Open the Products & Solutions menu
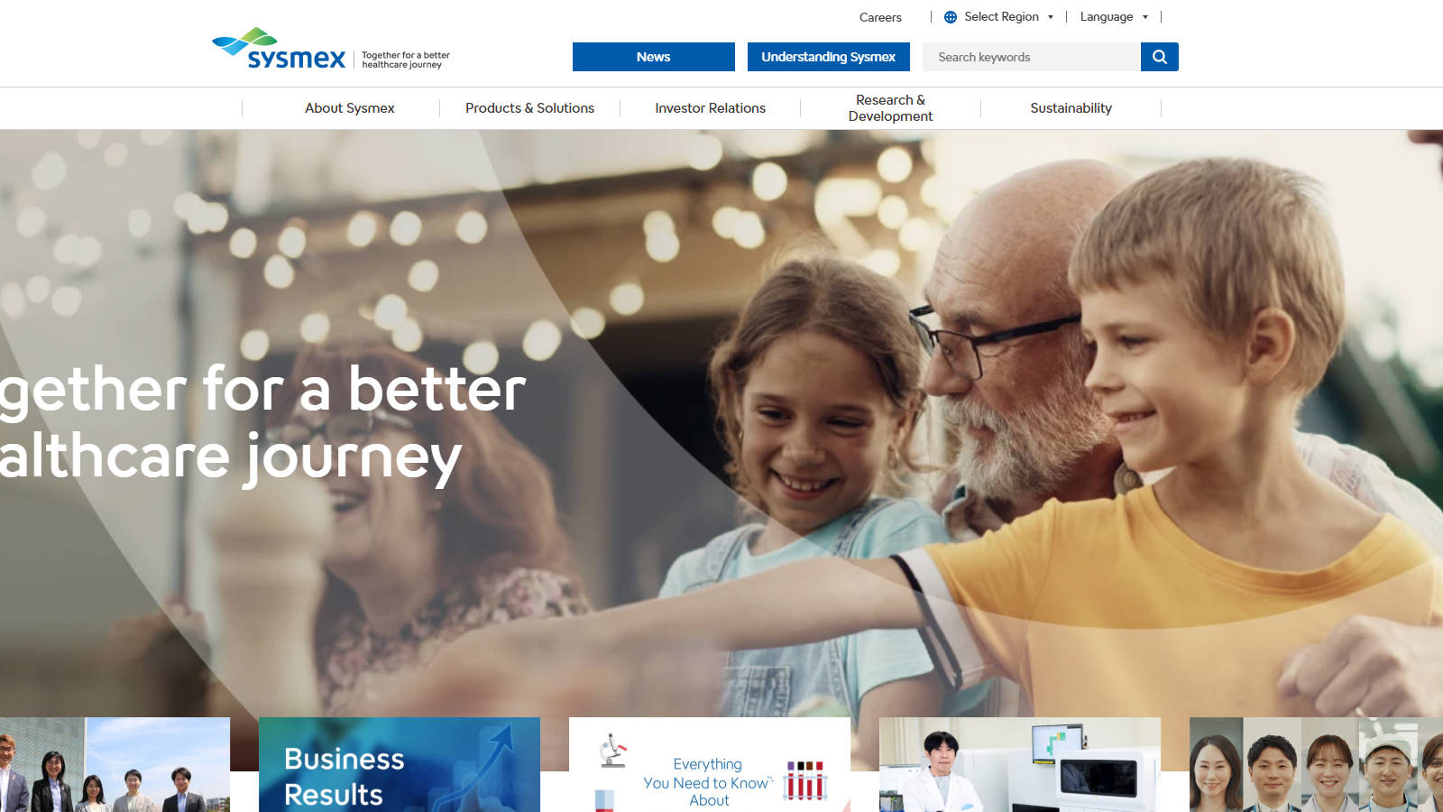 click(x=529, y=108)
